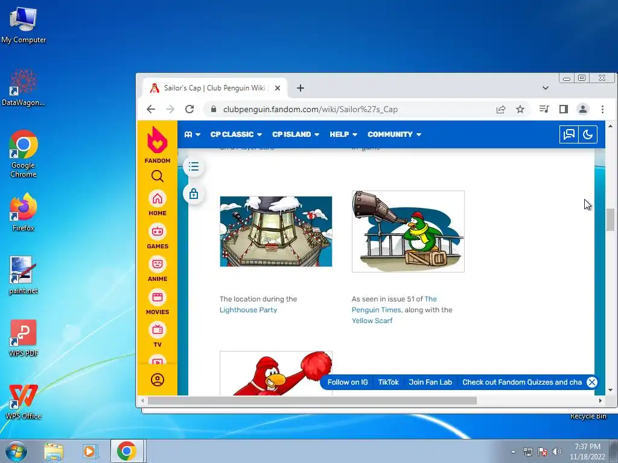
Task: Select the Sailor's Cap Club Penguin Wiki tab
Action: [x=214, y=88]
